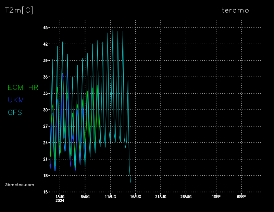Click the GFS legend entry
This screenshot has width=274, height=212.
pos(15,112)
